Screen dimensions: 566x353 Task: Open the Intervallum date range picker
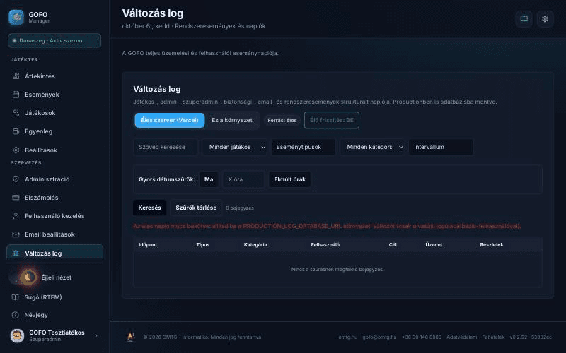click(441, 147)
